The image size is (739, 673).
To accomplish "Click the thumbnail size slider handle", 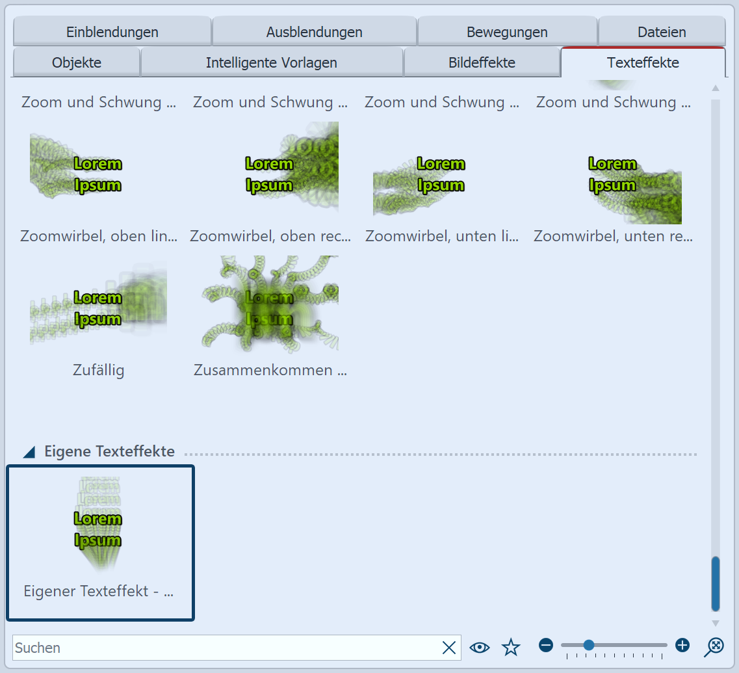I will (589, 645).
